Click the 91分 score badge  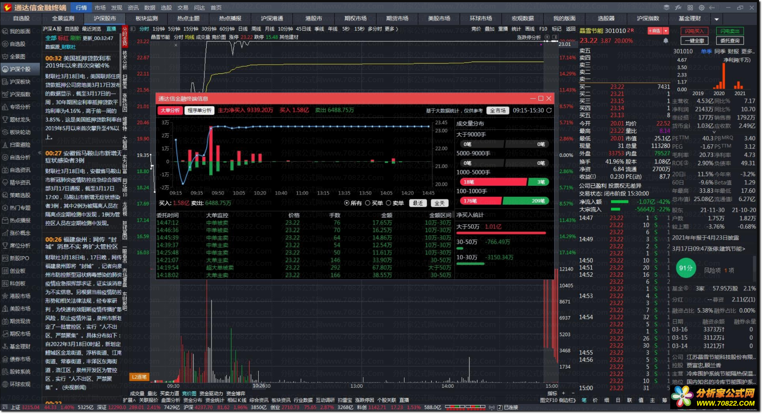point(686,268)
